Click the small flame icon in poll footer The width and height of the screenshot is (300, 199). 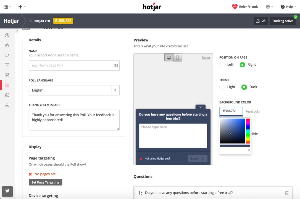(x=141, y=159)
